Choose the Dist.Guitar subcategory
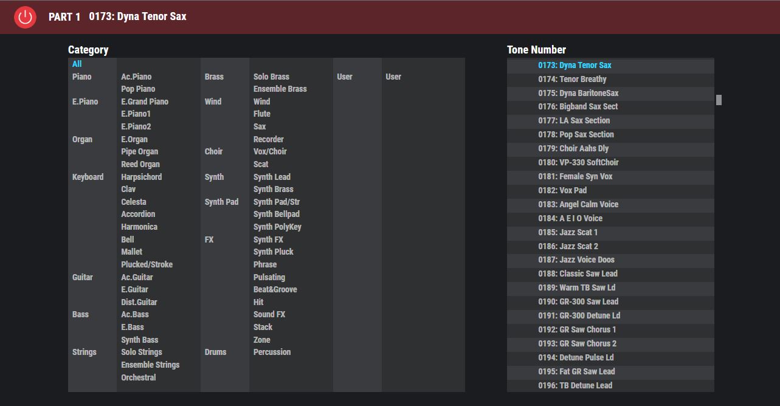 point(139,302)
